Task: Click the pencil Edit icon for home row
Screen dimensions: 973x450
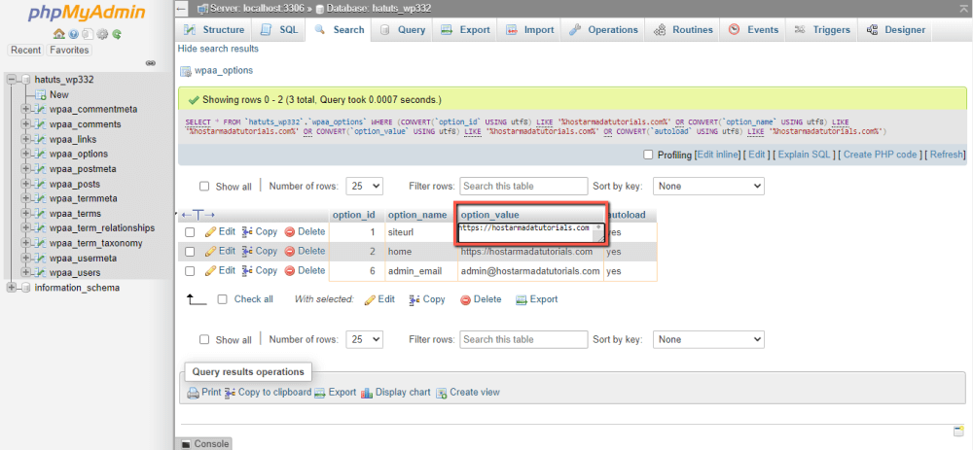Action: click(210, 251)
